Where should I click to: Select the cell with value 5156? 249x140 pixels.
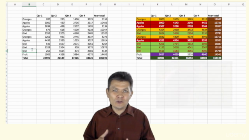click(100, 19)
